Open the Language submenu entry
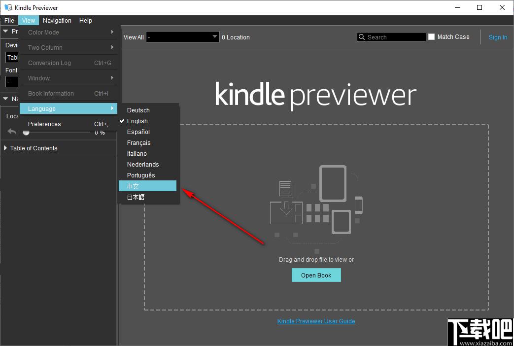The image size is (514, 346). (x=69, y=108)
